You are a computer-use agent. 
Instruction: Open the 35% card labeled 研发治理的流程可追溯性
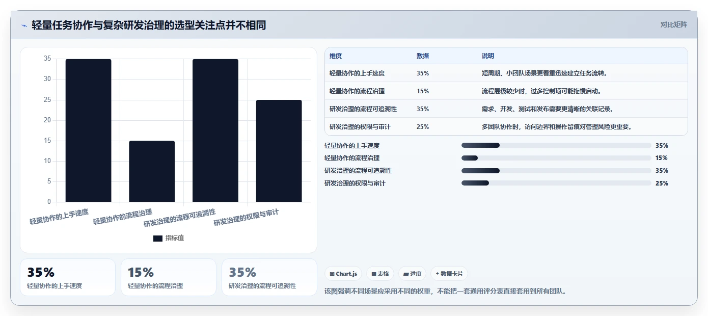[269, 277]
